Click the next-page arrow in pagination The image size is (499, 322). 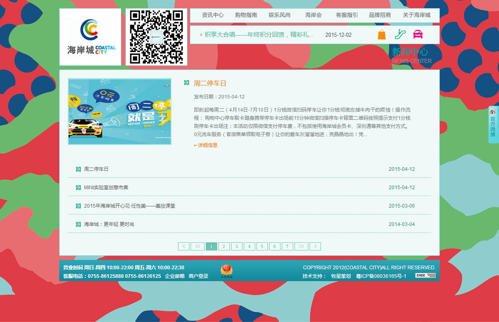[x=315, y=246]
